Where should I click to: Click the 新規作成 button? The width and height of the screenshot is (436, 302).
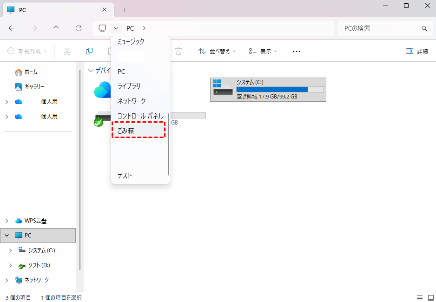27,51
